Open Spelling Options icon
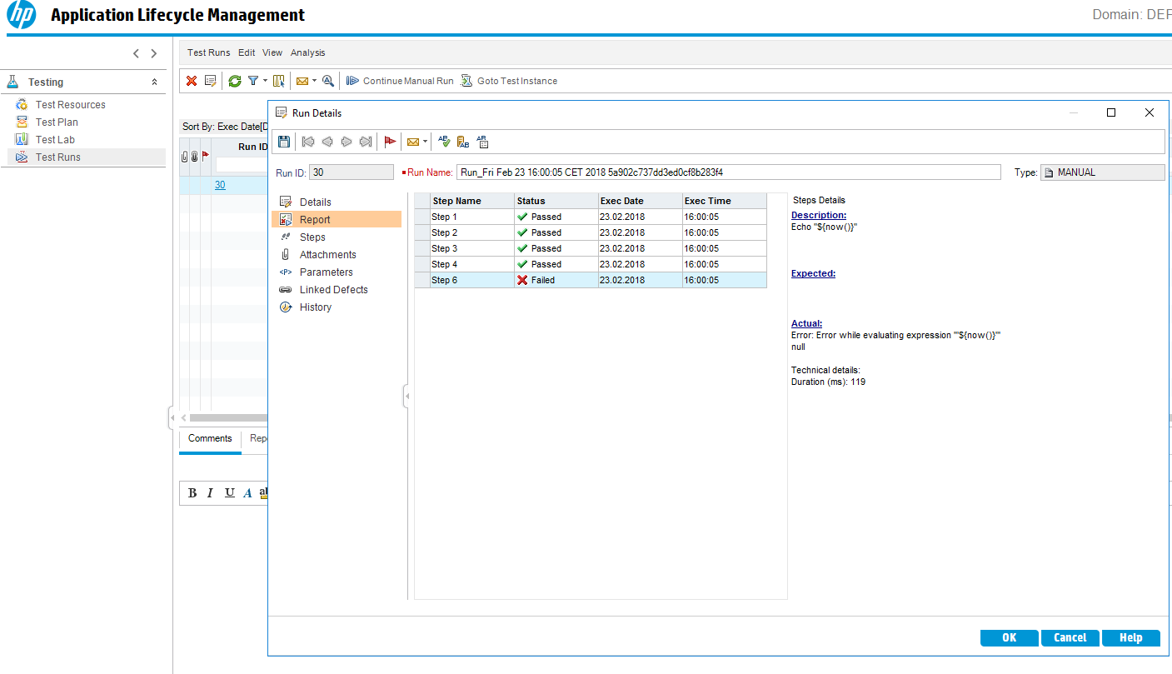 (482, 142)
